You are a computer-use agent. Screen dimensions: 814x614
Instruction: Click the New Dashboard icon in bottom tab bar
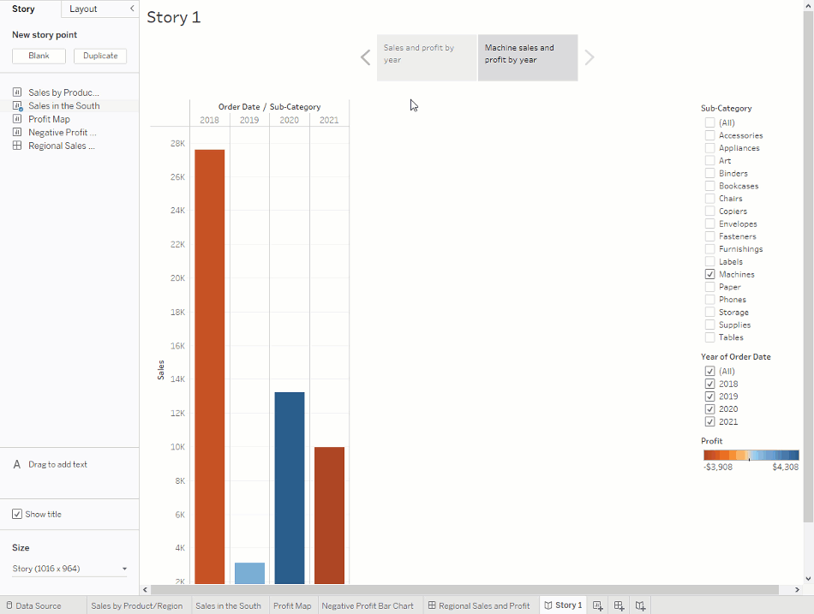tap(619, 605)
